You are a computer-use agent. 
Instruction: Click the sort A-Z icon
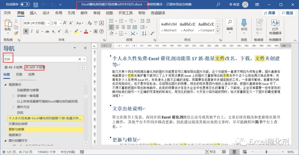click(x=144, y=33)
